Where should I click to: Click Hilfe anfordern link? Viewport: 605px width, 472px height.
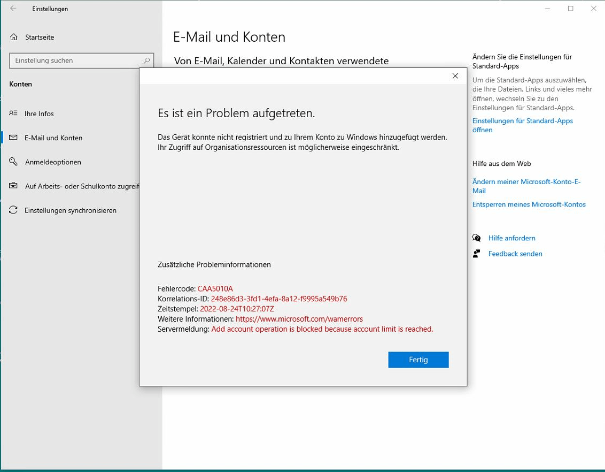point(511,238)
